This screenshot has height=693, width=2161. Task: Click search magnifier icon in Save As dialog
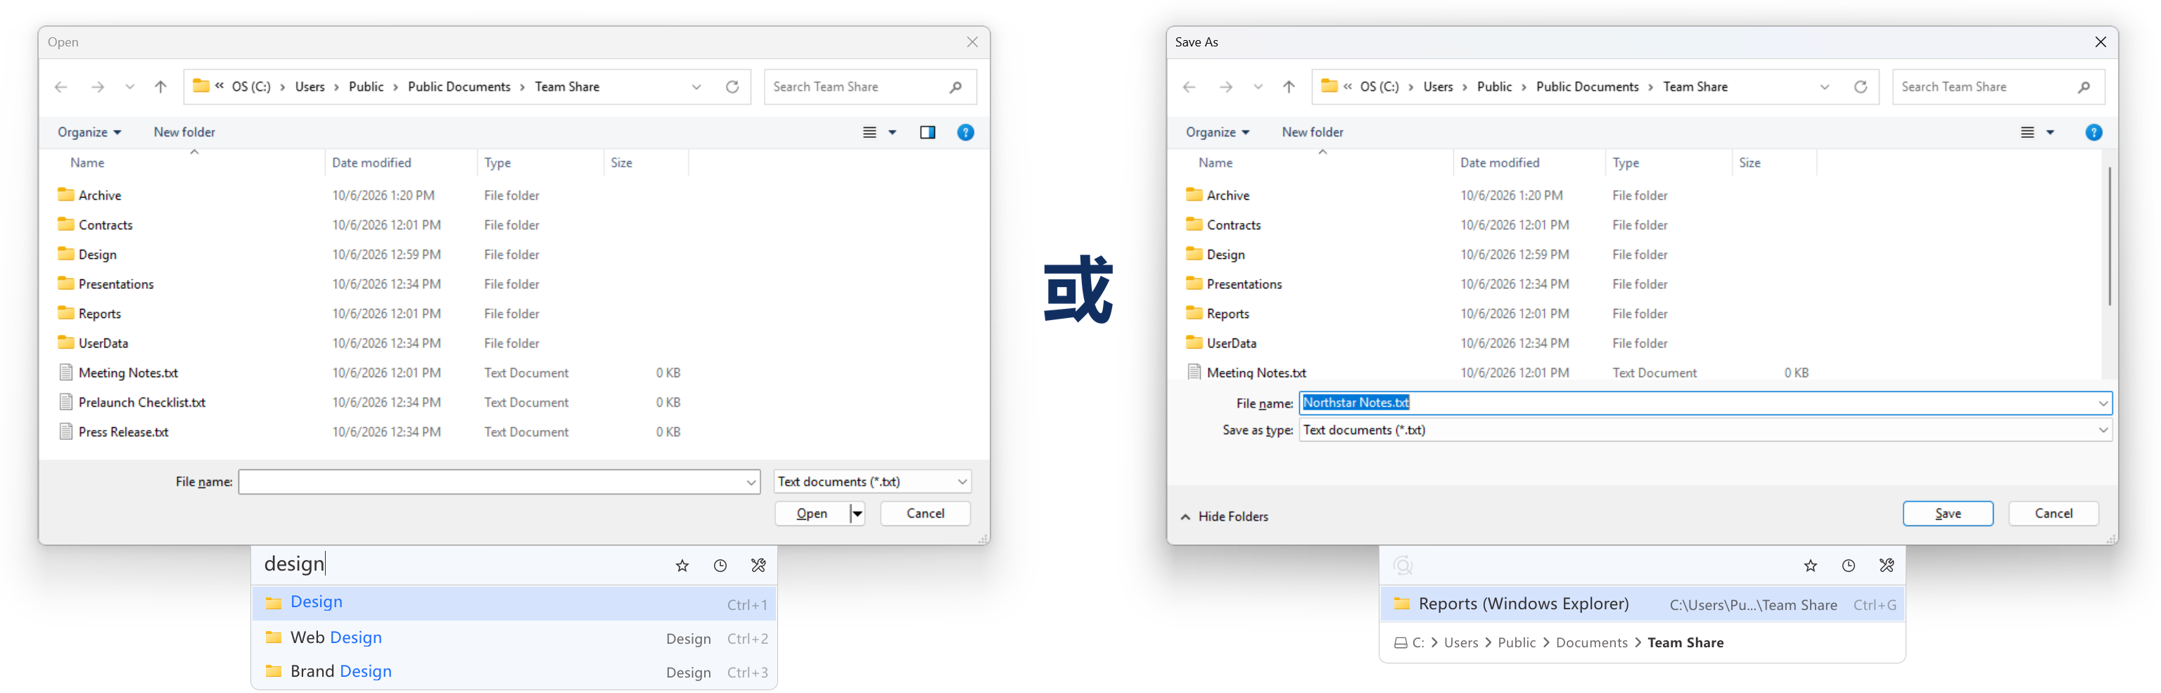pos(2083,87)
